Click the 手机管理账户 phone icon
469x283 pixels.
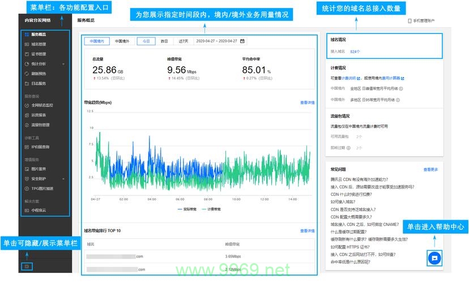[410, 21]
